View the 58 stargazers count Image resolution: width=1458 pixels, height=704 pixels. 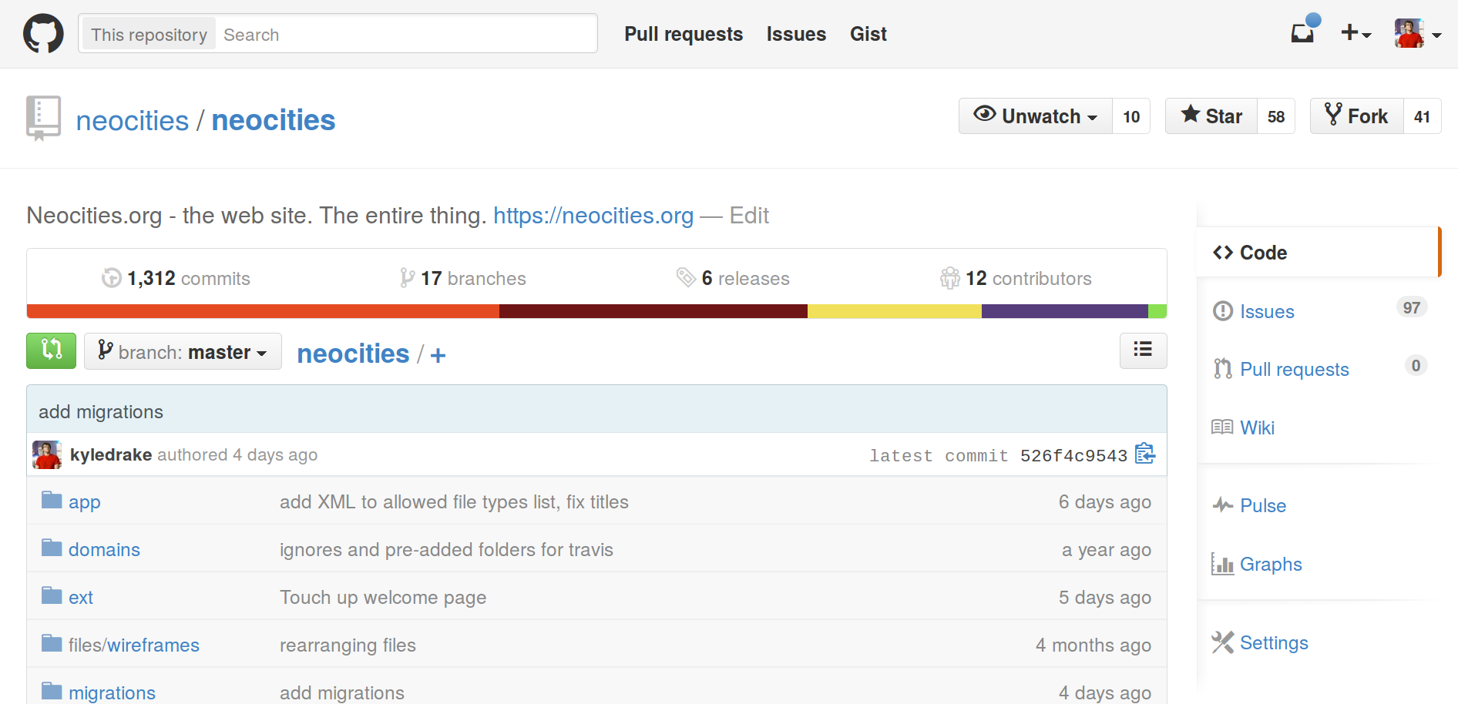(1276, 116)
